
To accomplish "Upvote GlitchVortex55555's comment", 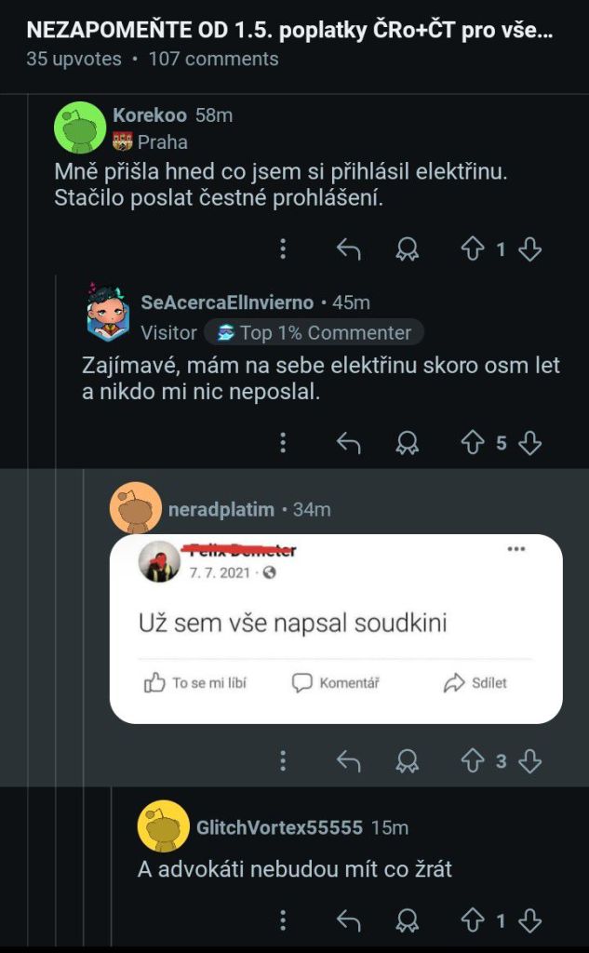I will (x=474, y=920).
